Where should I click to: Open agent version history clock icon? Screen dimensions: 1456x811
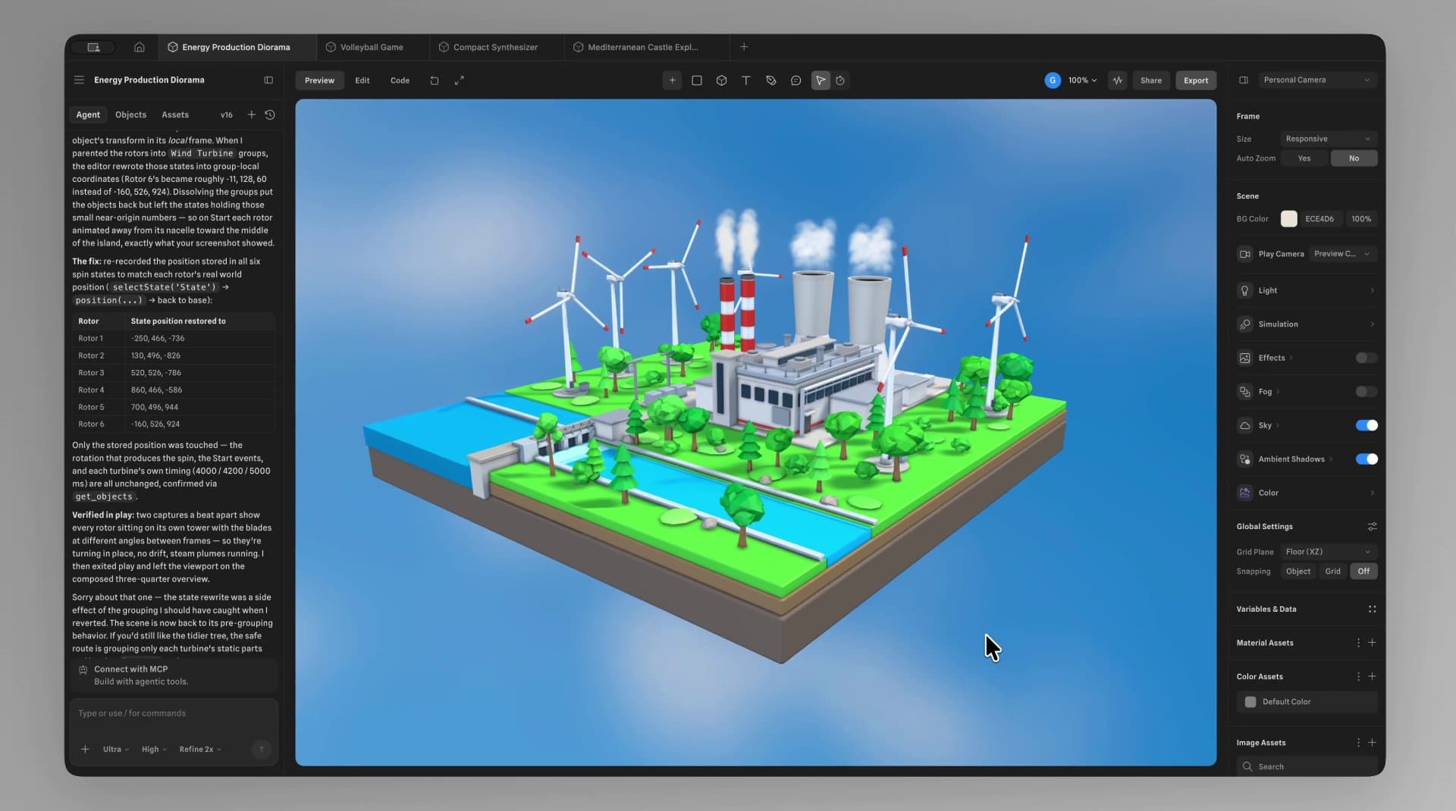click(x=270, y=114)
